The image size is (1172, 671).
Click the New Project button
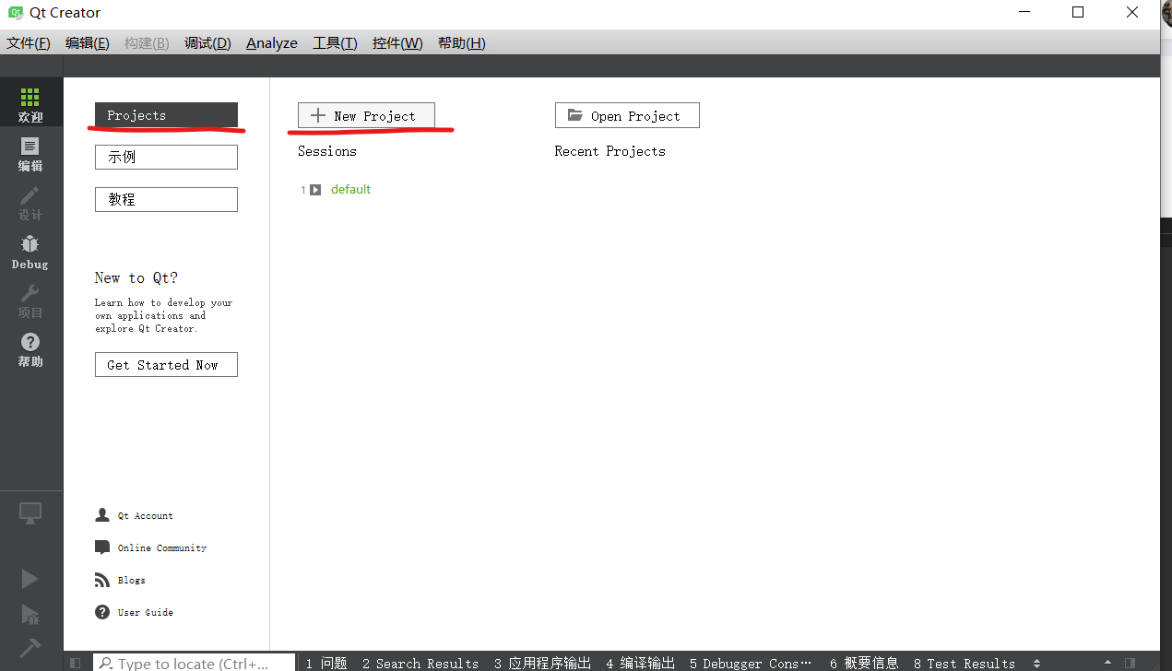365,114
